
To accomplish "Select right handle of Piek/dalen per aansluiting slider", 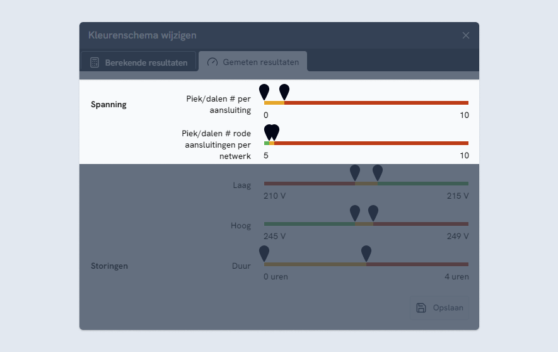I will click(x=284, y=91).
